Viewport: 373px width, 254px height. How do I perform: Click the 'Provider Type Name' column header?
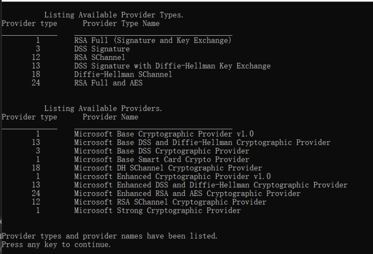tap(121, 23)
